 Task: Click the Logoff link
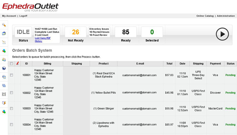click(23, 16)
